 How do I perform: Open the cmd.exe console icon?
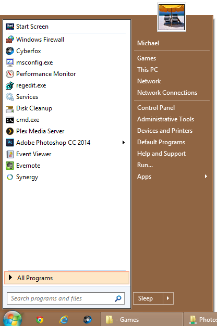coord(10,120)
